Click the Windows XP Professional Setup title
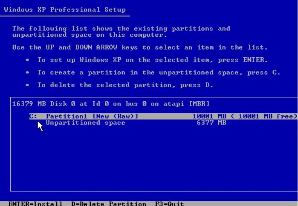Image resolution: width=298 pixels, height=206 pixels. pos(65,10)
